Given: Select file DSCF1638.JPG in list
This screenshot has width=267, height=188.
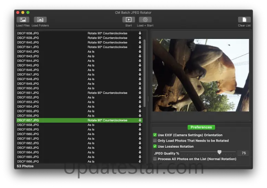Looking at the screenshot, I should 79,33.
